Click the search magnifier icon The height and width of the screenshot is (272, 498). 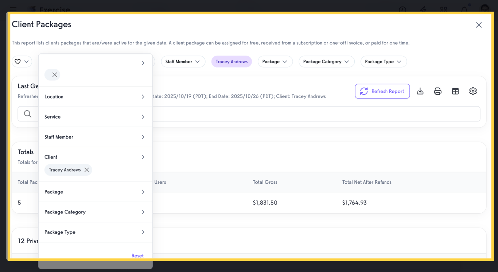(x=28, y=114)
